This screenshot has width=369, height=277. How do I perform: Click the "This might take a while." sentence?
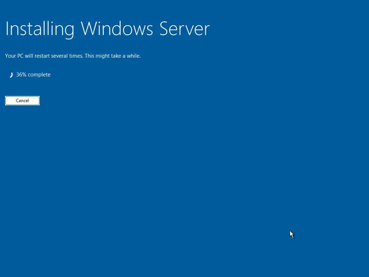point(113,56)
